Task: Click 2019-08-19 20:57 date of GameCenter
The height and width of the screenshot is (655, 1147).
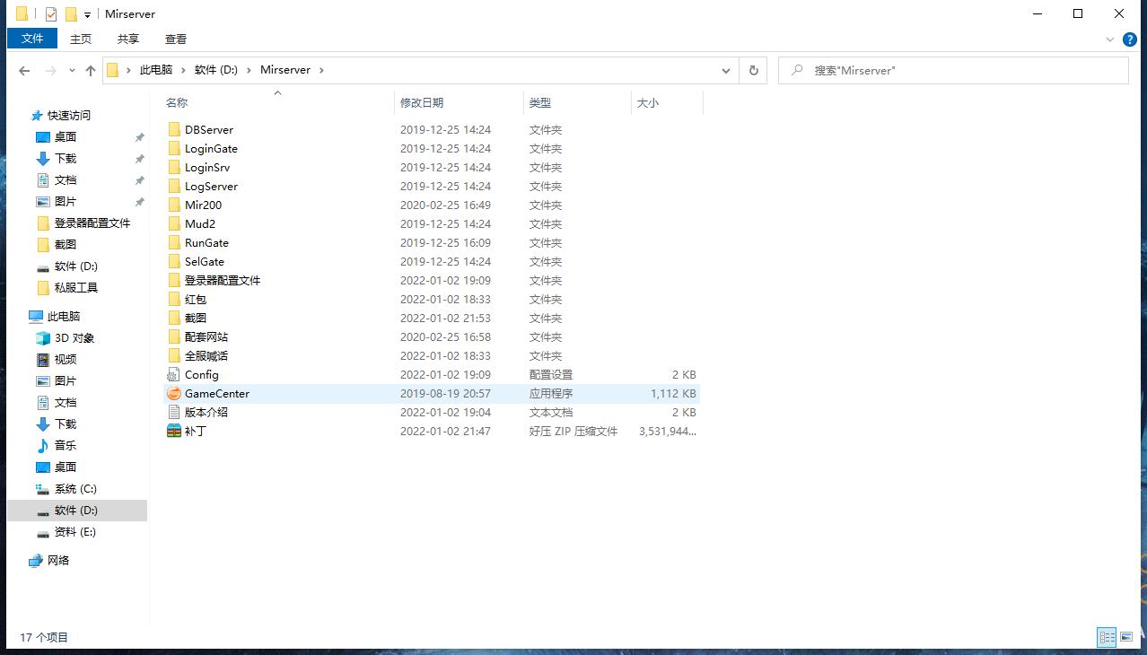Action: pyautogui.click(x=445, y=393)
